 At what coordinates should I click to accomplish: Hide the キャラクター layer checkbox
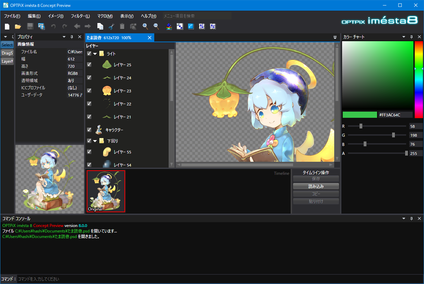point(89,130)
